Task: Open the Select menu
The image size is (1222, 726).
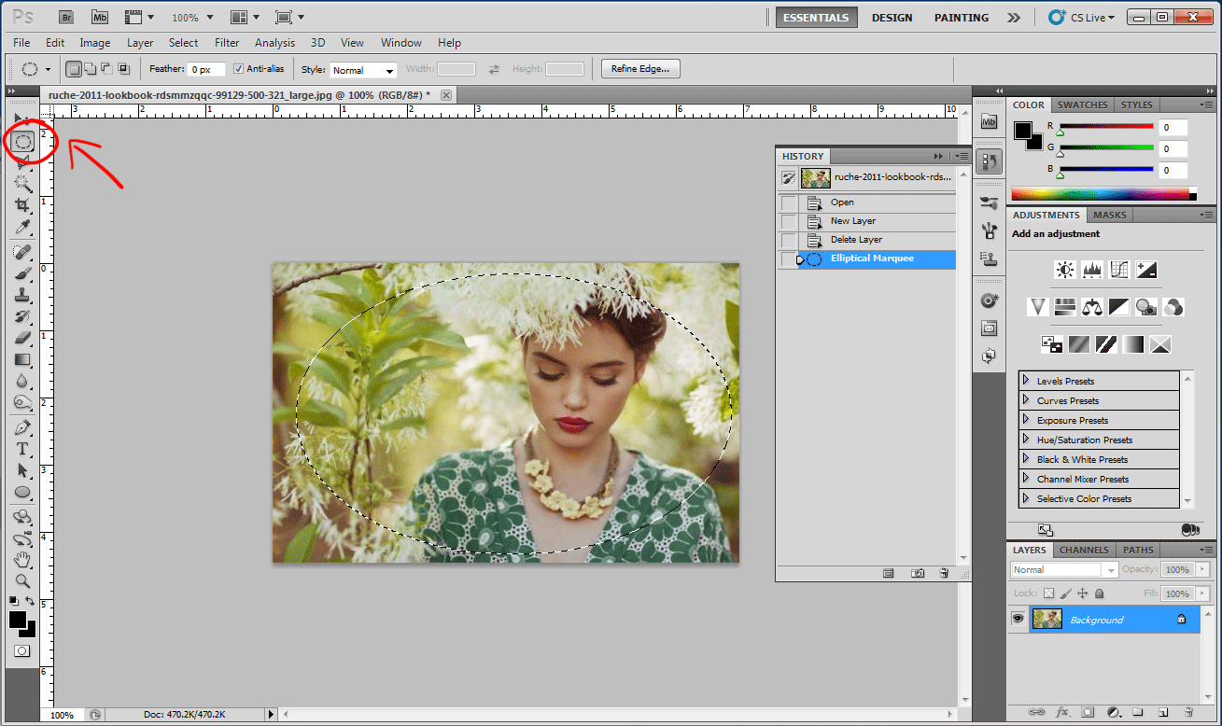Action: [183, 42]
